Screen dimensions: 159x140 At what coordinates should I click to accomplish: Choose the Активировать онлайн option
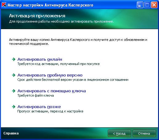[40, 59]
